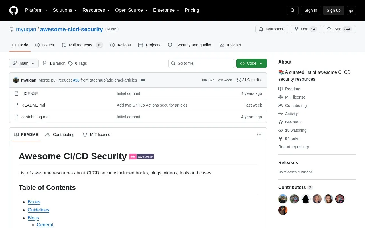The image size is (365, 228).
Task: Open the Security and quality tab
Action: point(190,45)
